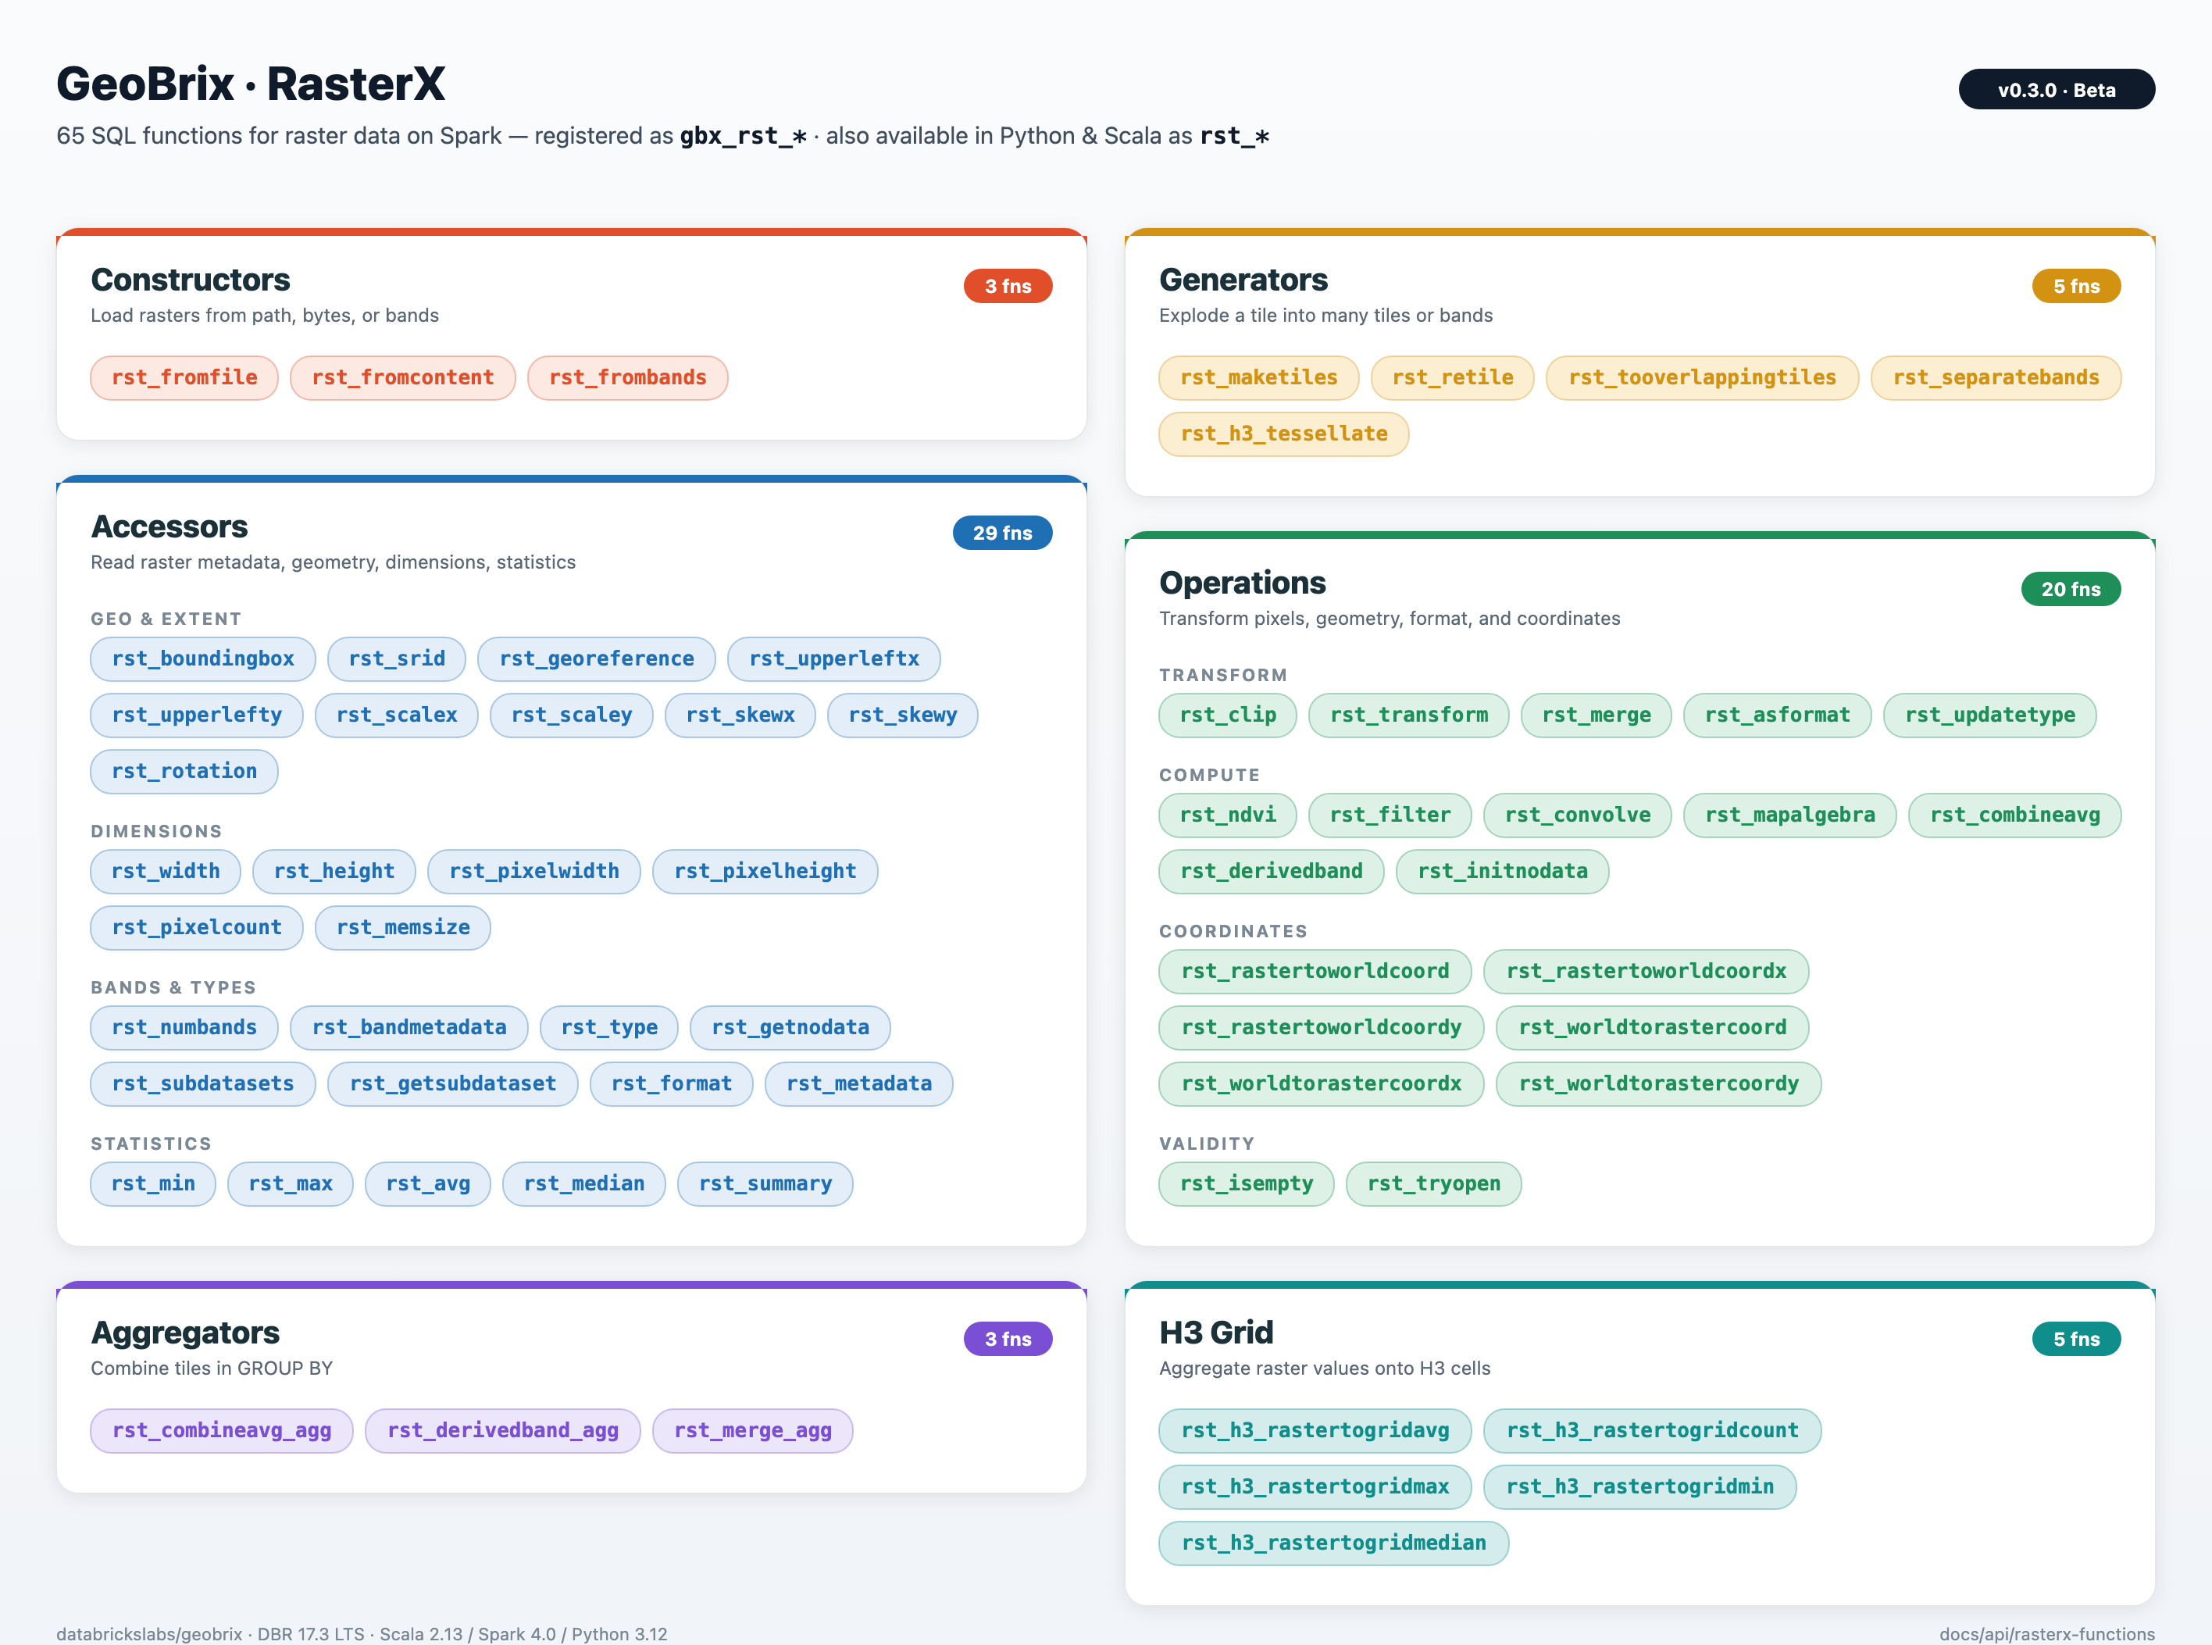Click the rst_ndvi compute chip
The height and width of the screenshot is (1645, 2212).
point(1227,815)
